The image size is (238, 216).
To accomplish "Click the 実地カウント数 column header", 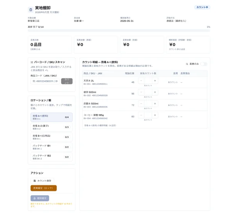I will [x=148, y=73].
